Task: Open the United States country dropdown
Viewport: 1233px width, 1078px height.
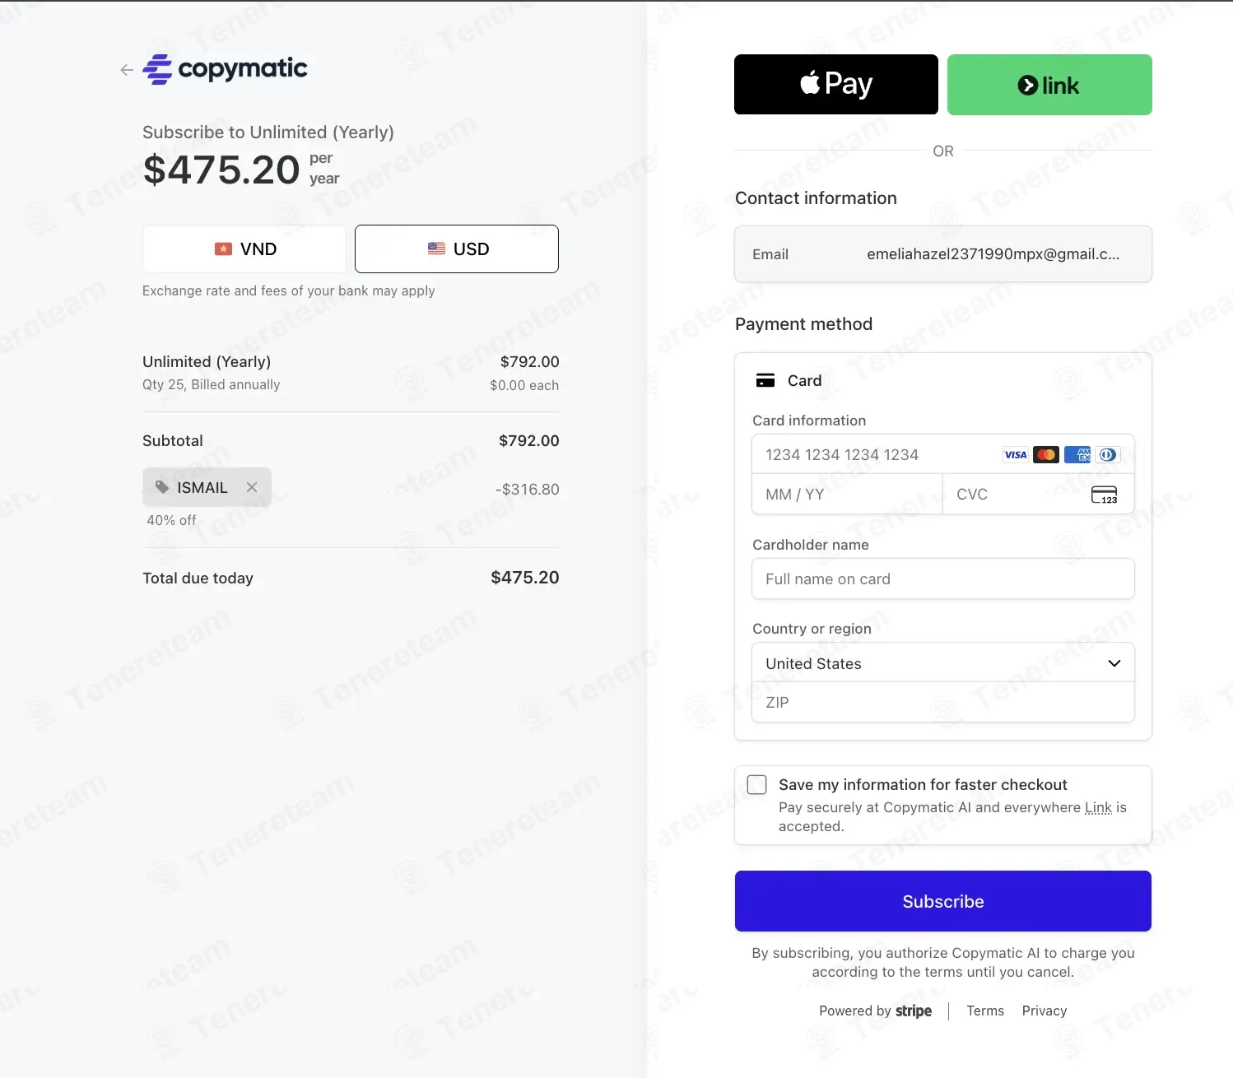Action: point(943,663)
